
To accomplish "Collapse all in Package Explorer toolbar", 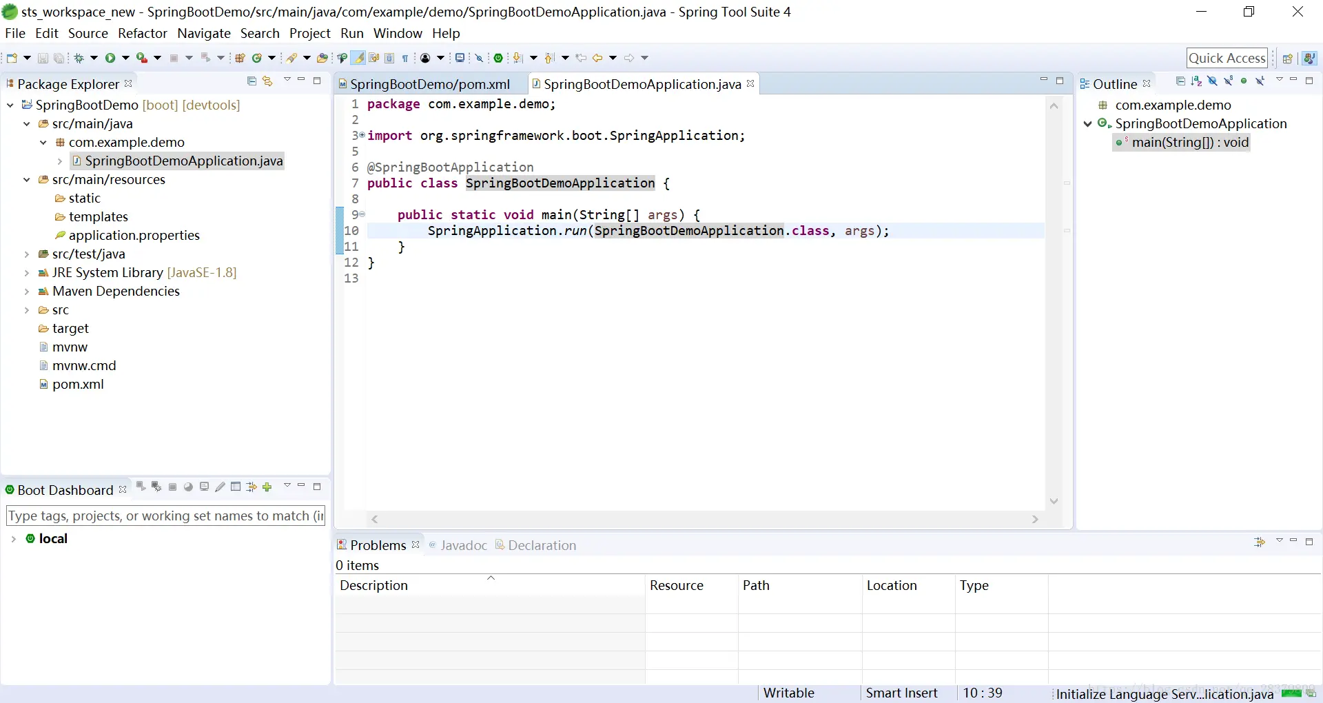I will tap(252, 81).
